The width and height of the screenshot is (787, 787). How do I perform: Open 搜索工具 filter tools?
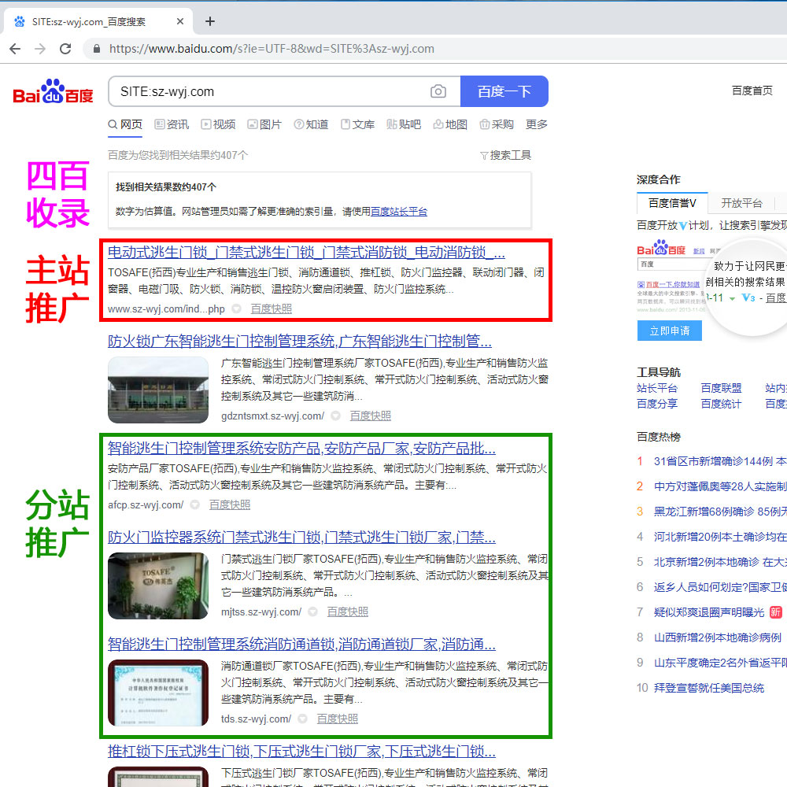pos(505,155)
